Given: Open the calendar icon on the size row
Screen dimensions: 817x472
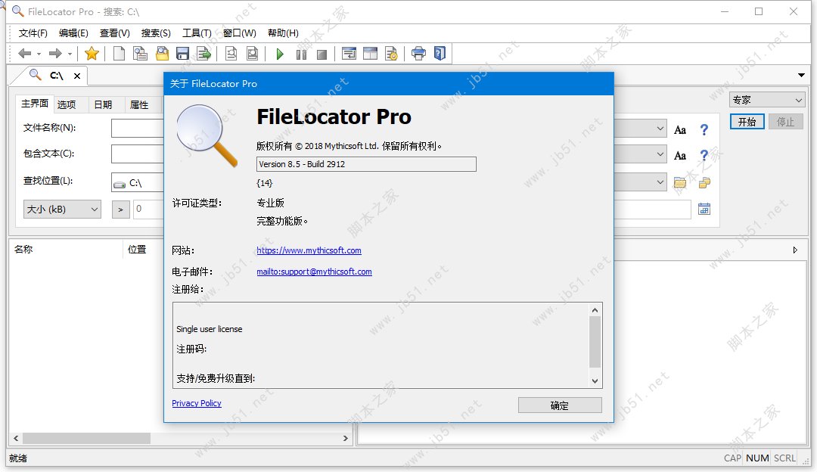Looking at the screenshot, I should (704, 210).
